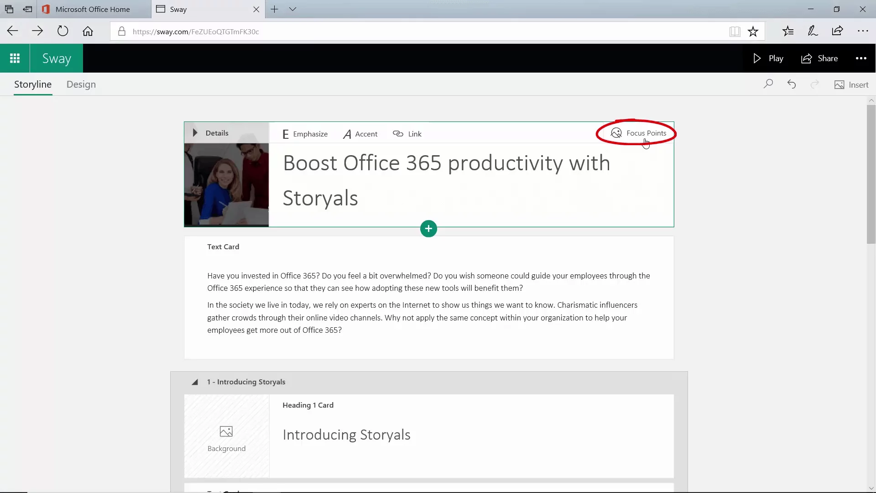Close the Sway browser tab
The width and height of the screenshot is (876, 493).
click(256, 9)
